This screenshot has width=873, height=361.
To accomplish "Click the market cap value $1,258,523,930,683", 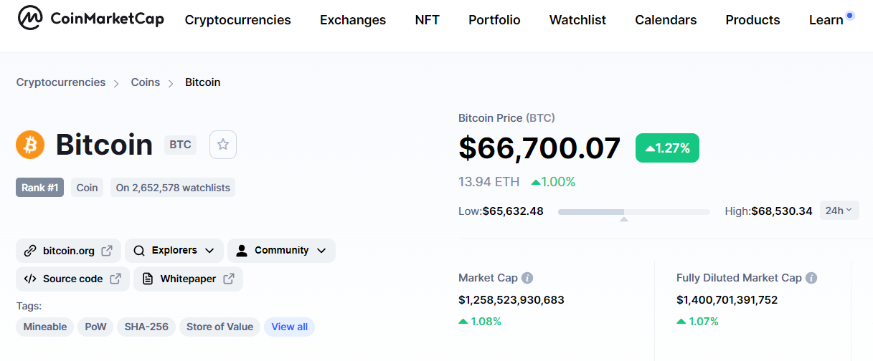I will 511,300.
